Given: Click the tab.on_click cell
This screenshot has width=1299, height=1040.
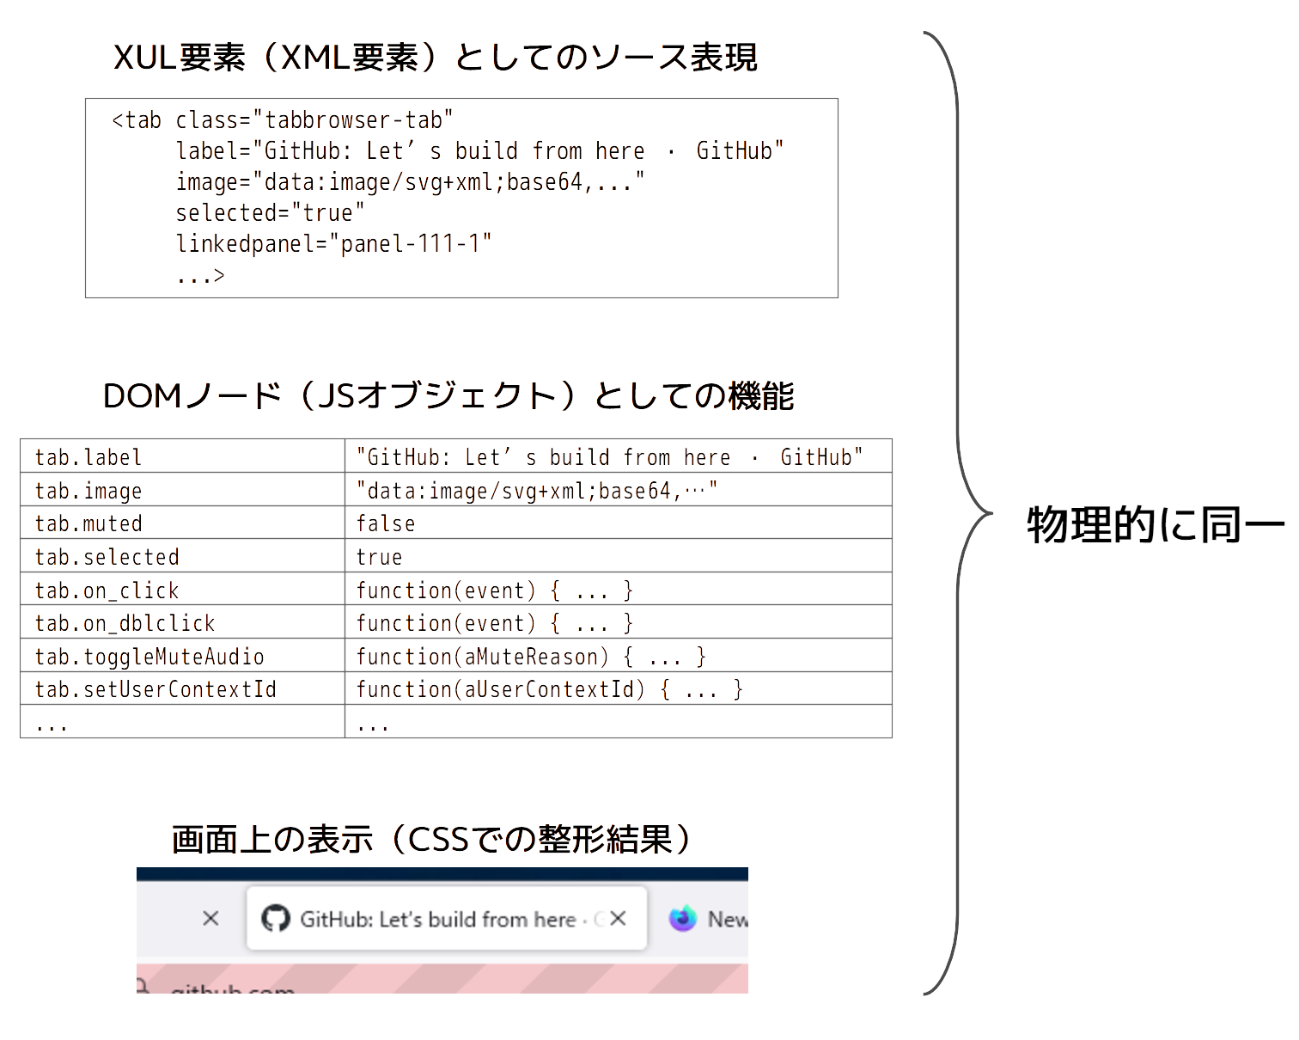Looking at the screenshot, I should (182, 589).
